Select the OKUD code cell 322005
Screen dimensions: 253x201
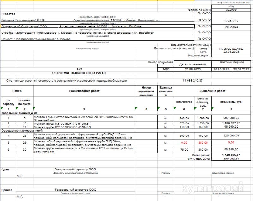(x=231, y=10)
